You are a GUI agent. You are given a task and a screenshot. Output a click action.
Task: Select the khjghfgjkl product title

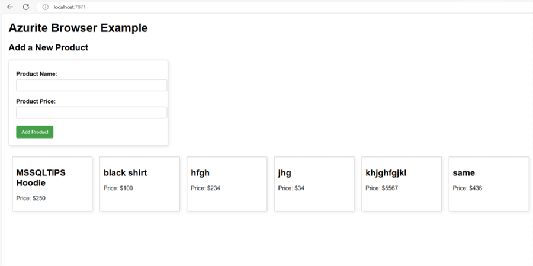tap(386, 173)
